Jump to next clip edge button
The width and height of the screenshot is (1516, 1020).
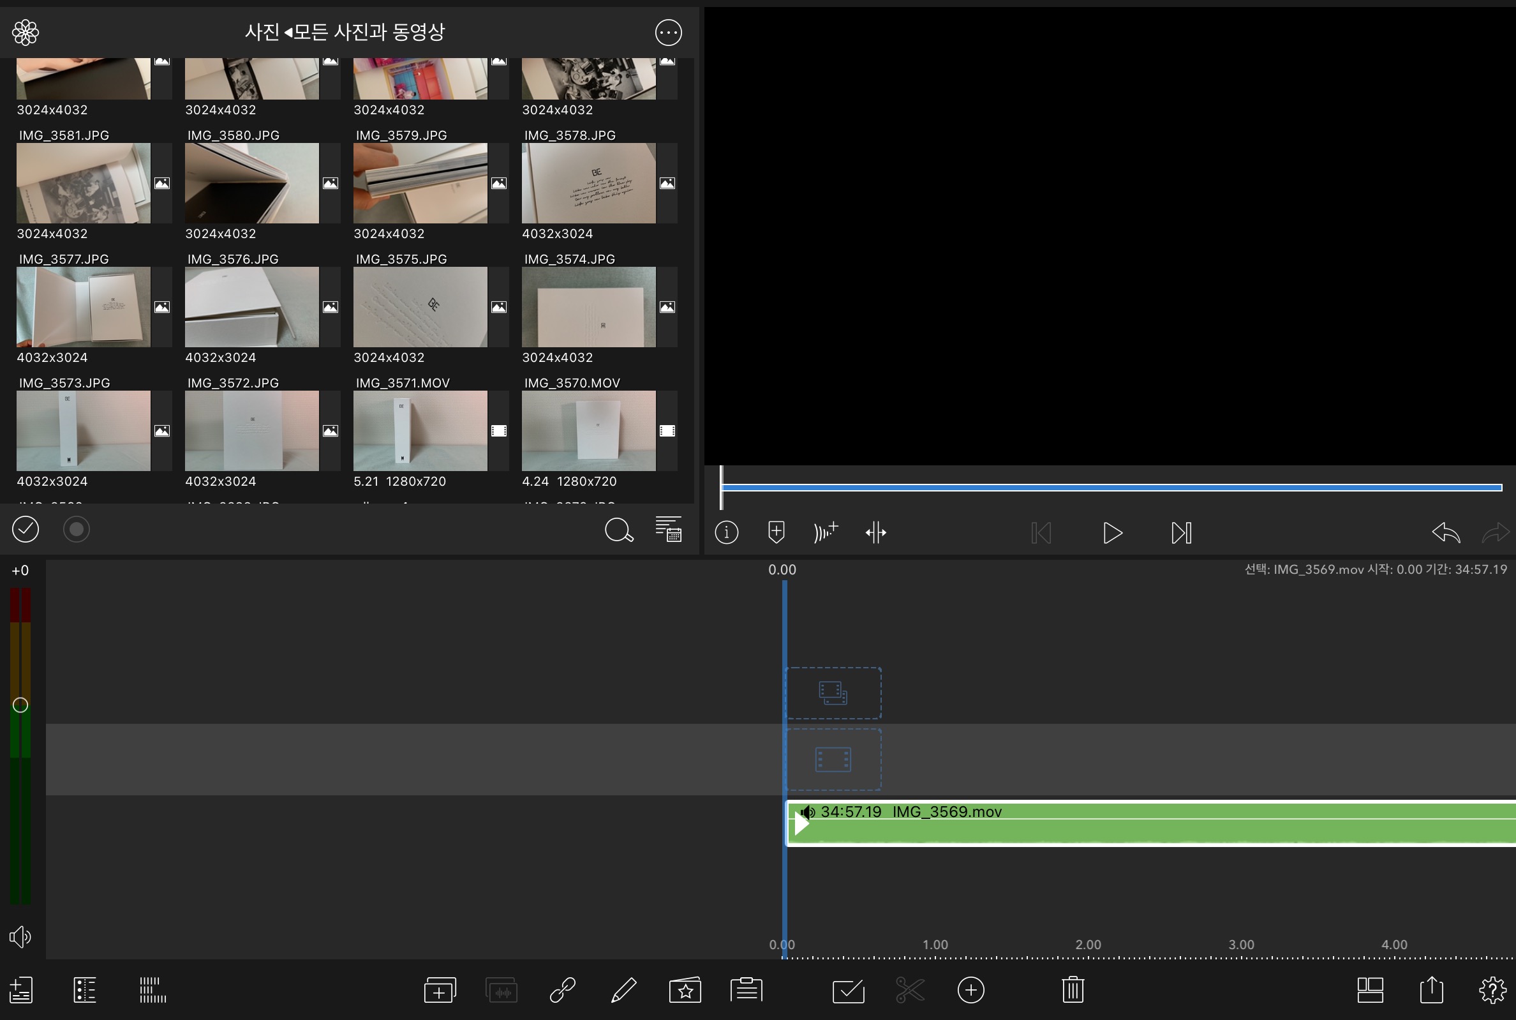point(1181,533)
